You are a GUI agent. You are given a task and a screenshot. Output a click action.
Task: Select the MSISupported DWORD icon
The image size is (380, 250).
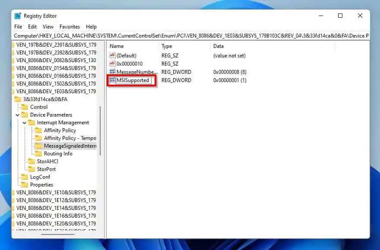[112, 80]
